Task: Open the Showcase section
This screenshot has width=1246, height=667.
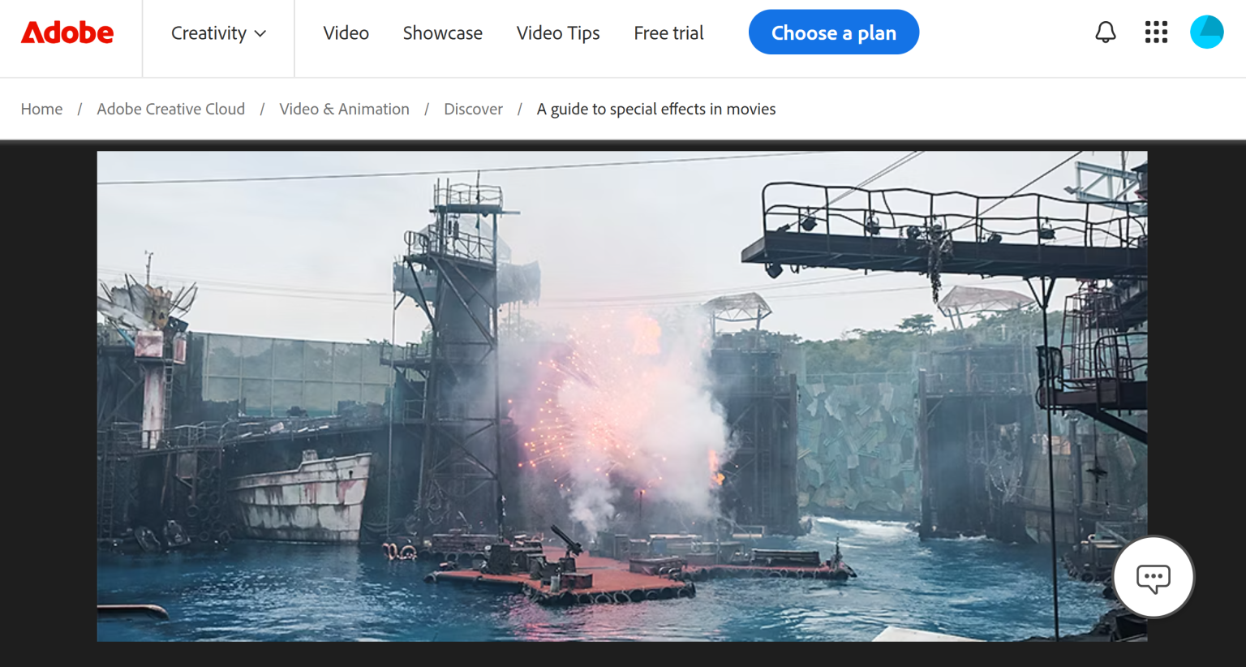Action: (x=442, y=33)
